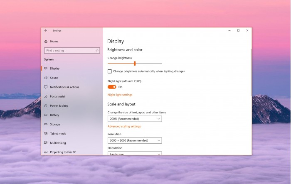
Task: Open Multitasking settings page
Action: [58, 143]
